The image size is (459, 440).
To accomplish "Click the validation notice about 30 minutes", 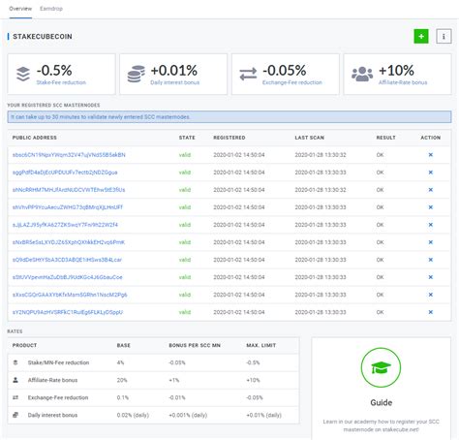I will [229, 116].
